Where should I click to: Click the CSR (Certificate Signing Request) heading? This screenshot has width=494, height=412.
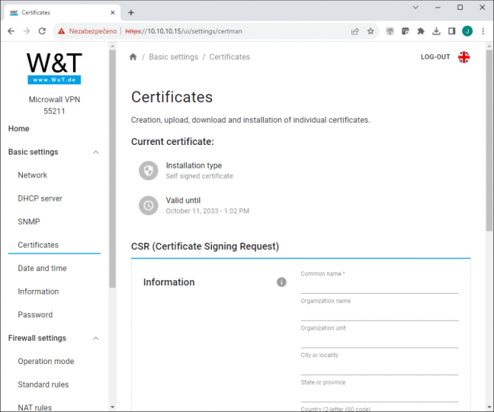point(205,246)
